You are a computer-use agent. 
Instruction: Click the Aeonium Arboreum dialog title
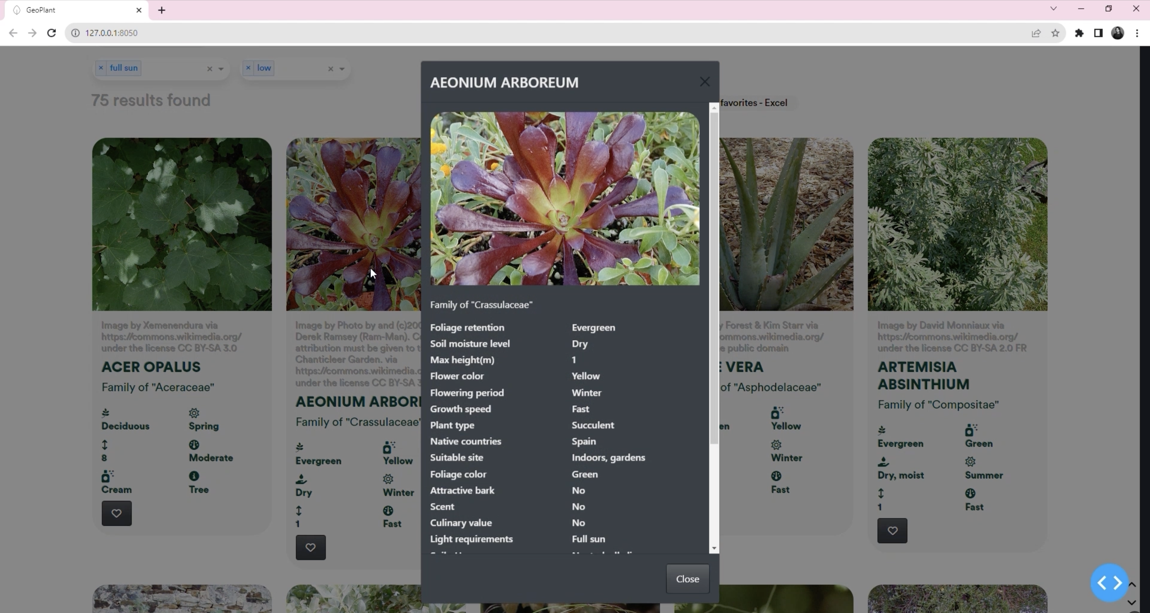tap(504, 83)
